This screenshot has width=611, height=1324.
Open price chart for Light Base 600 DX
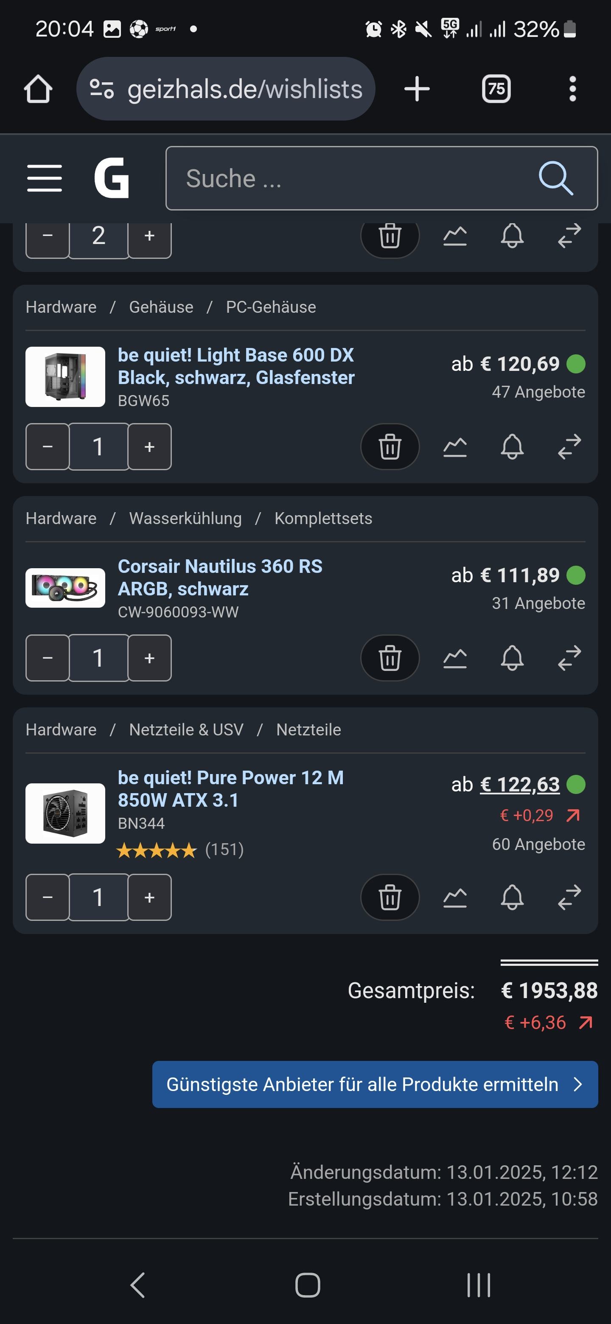pyautogui.click(x=455, y=447)
